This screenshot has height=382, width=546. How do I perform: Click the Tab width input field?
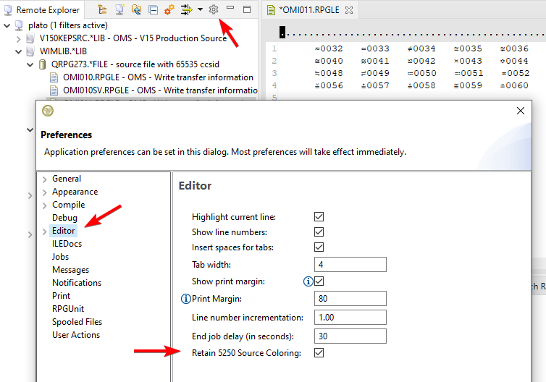pyautogui.click(x=350, y=265)
